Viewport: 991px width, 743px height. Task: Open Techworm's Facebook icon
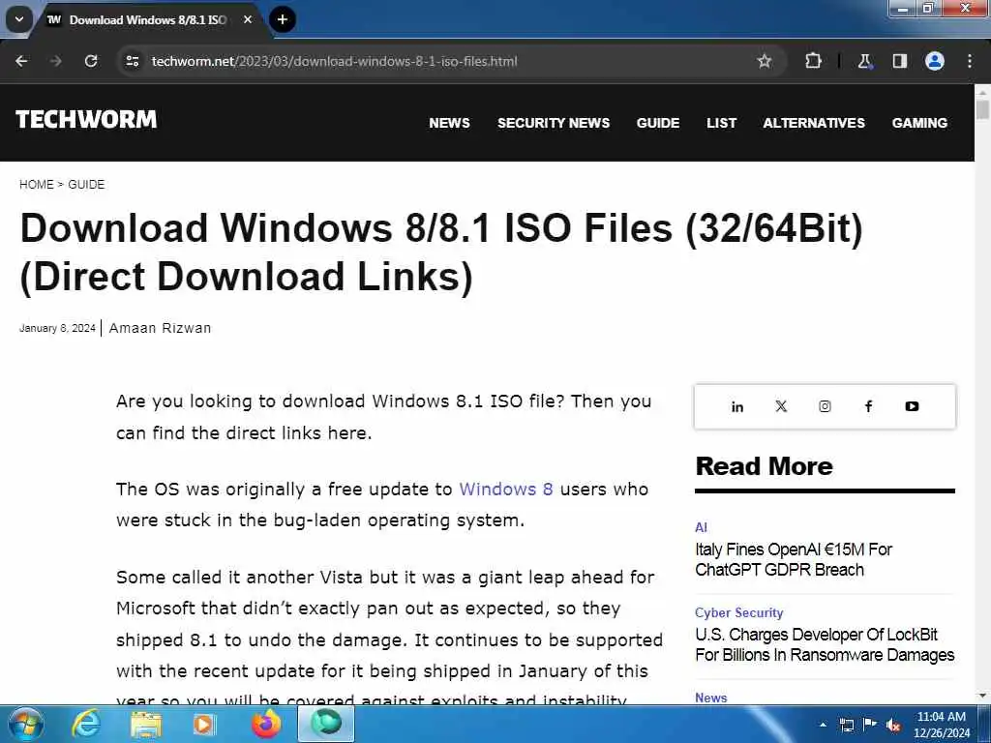868,406
